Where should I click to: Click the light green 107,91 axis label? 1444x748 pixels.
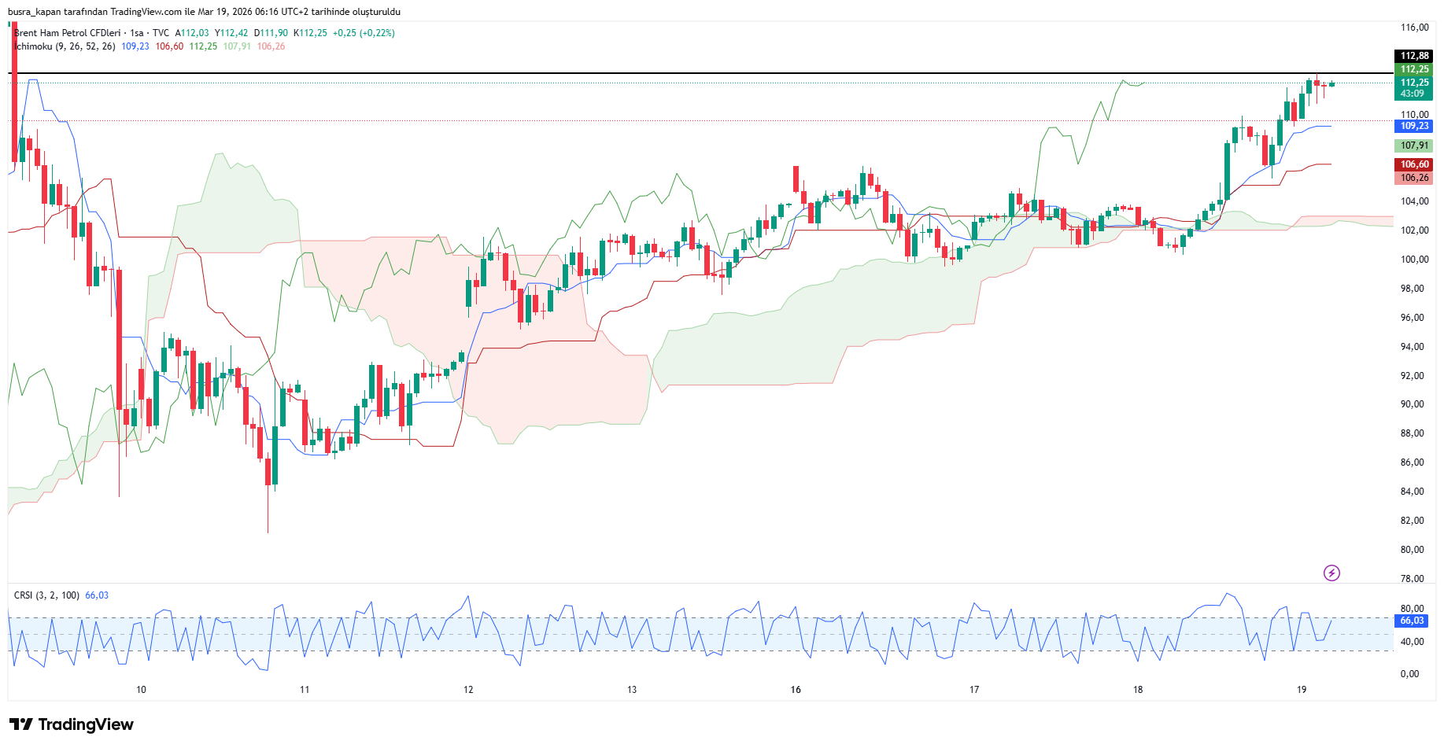coord(1414,146)
